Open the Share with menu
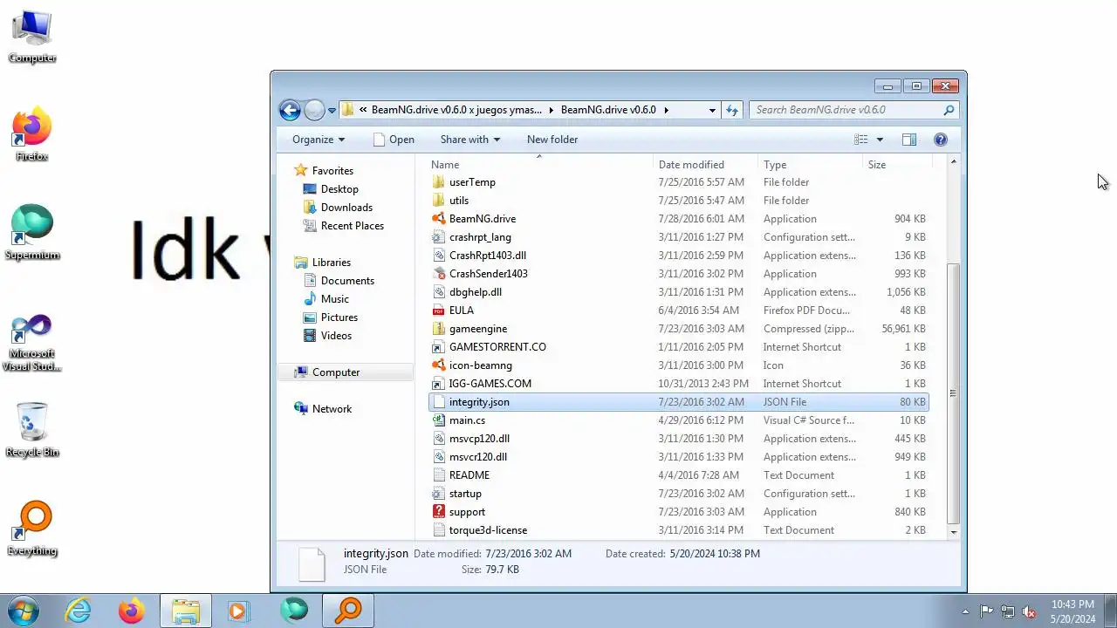The height and width of the screenshot is (628, 1117). pyautogui.click(x=470, y=140)
